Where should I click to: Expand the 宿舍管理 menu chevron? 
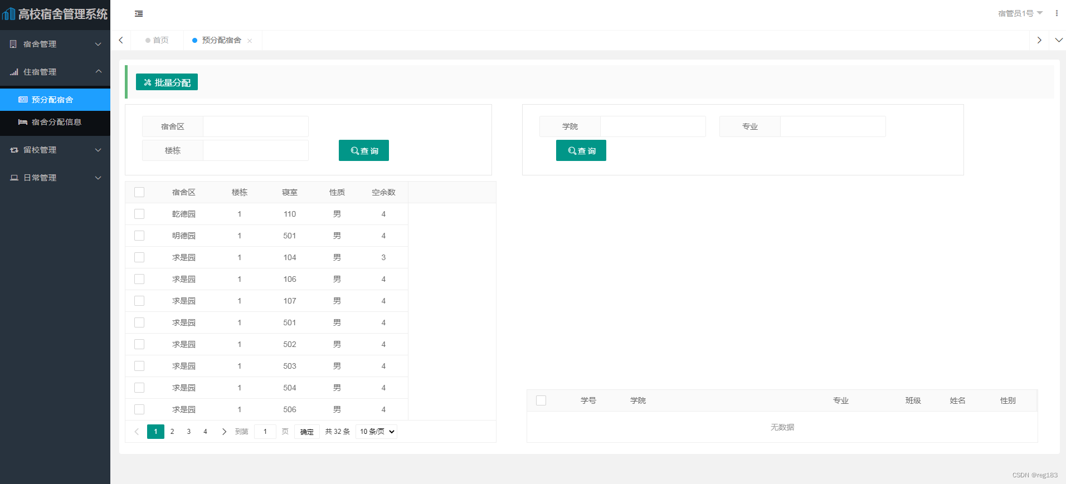(98, 44)
